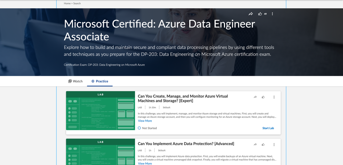Switch to the Watch tab
Image resolution: width=343 pixels, height=165 pixels.
point(75,81)
